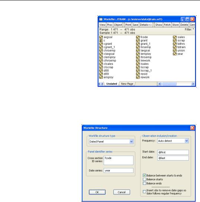Click the page tabs scroll-right arrow
200x202 pixels.
(102, 84)
